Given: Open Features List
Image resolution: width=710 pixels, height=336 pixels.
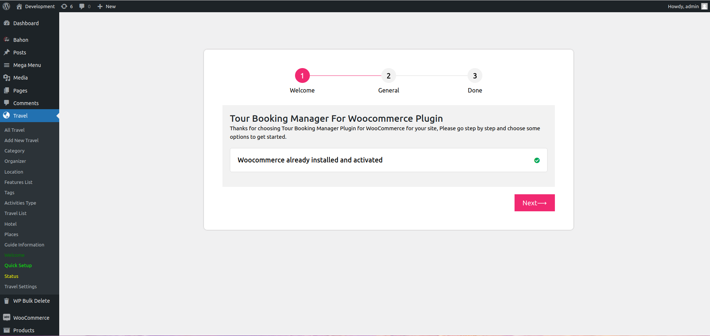Looking at the screenshot, I should click(19, 182).
